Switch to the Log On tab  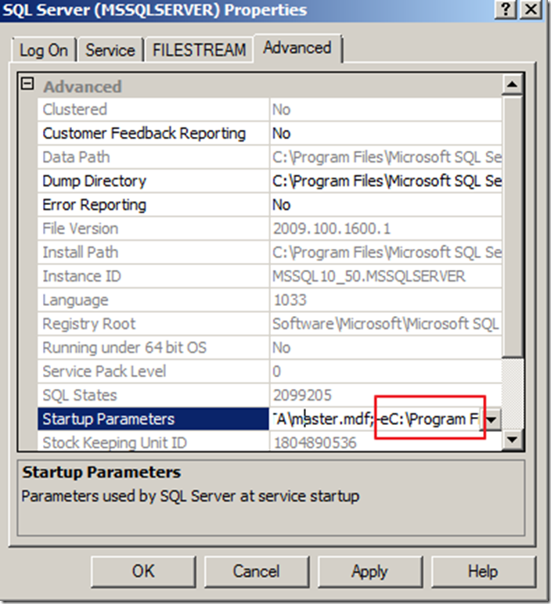(x=44, y=50)
